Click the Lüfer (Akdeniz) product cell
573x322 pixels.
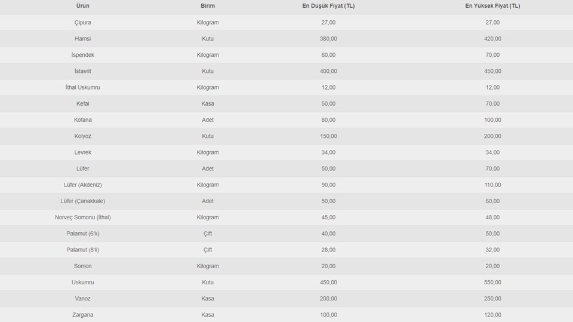[x=83, y=185]
